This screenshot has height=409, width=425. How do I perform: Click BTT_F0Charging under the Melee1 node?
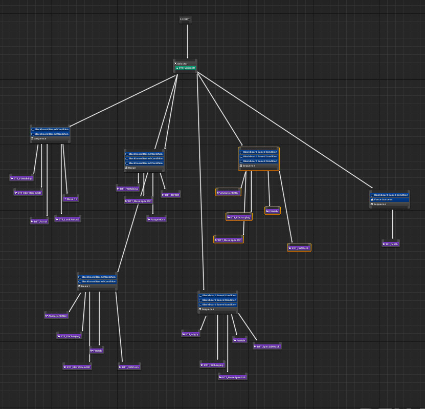(70, 336)
